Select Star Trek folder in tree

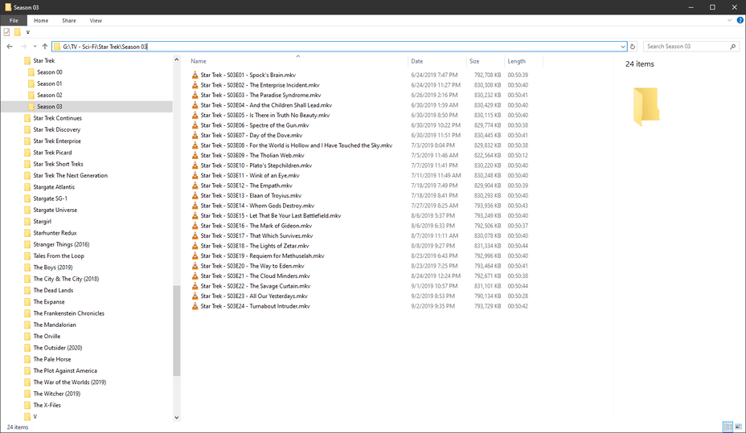[x=43, y=61]
